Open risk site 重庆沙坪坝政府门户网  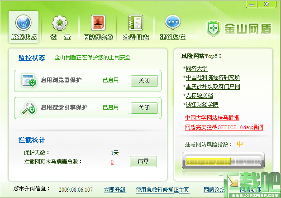coord(213,87)
